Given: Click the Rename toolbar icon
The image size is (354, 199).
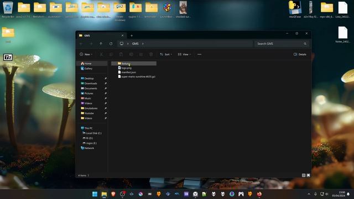Looking at the screenshot, I should (x=131, y=54).
